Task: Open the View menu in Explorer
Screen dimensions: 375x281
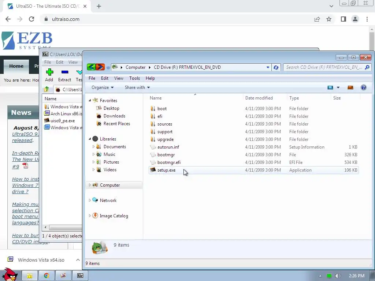Action: (119, 78)
